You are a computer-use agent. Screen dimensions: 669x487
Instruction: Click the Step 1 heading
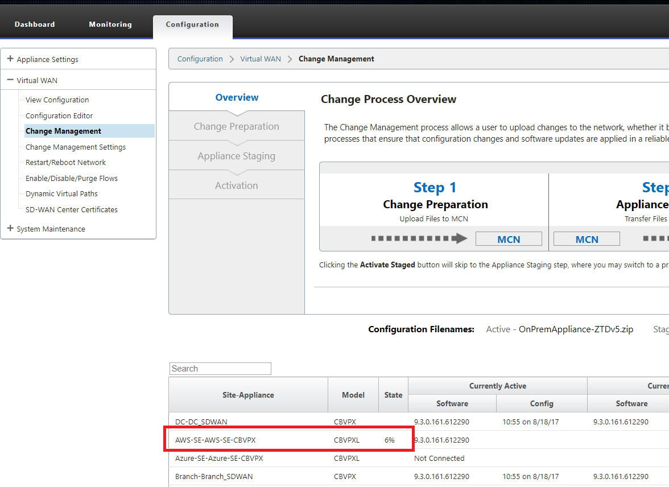[435, 187]
